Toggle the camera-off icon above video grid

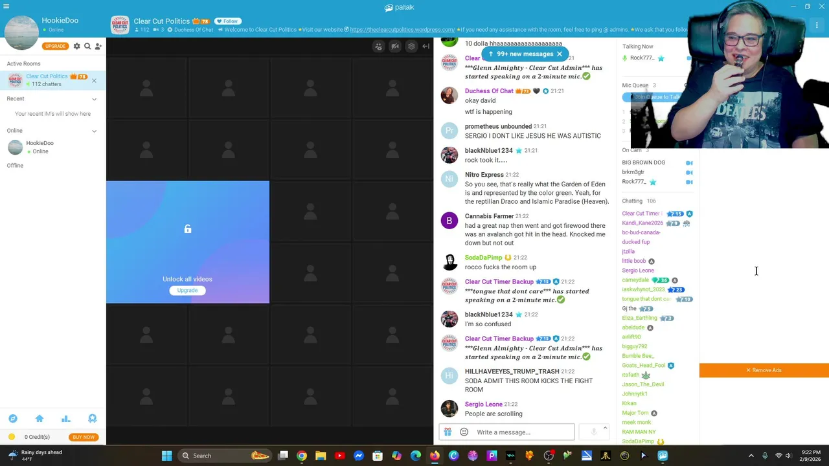click(x=395, y=47)
